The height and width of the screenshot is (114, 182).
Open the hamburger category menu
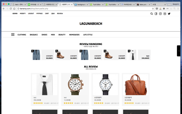point(13,34)
